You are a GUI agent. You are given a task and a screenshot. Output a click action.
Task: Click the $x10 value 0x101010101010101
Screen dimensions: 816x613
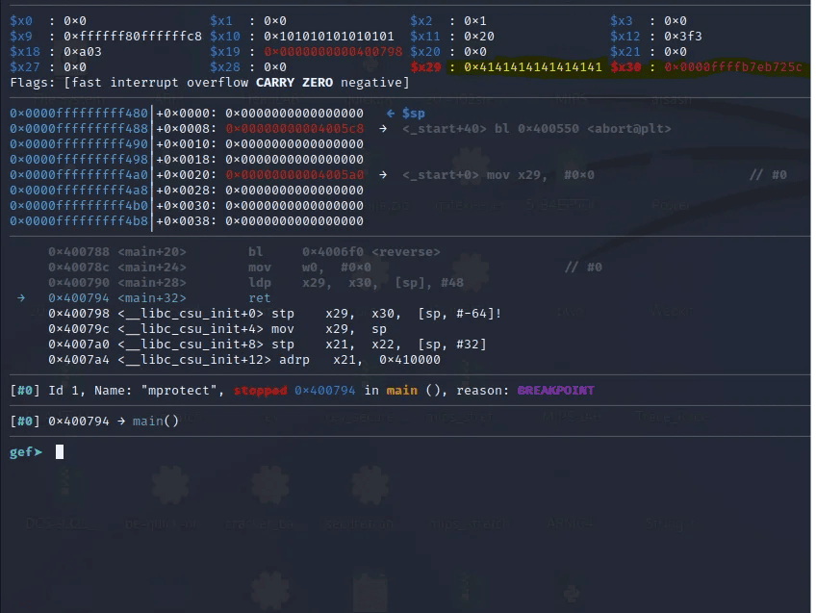coord(328,37)
